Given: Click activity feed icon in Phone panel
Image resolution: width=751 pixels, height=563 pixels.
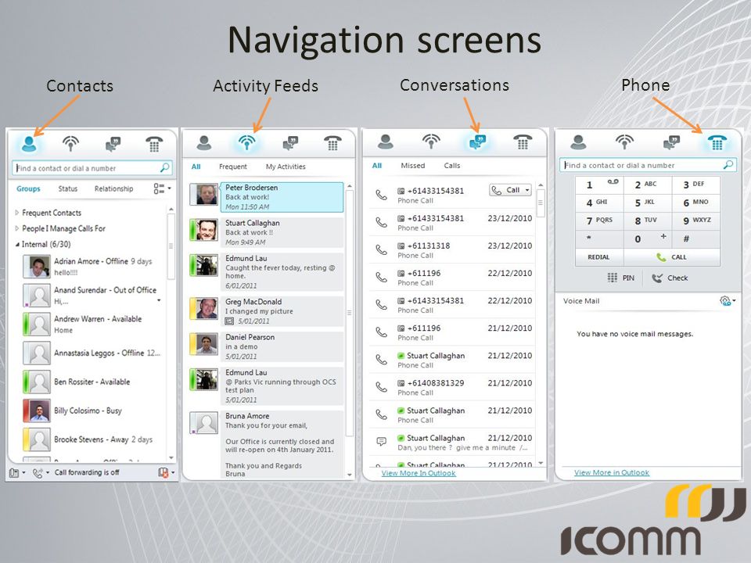Looking at the screenshot, I should tap(624, 142).
